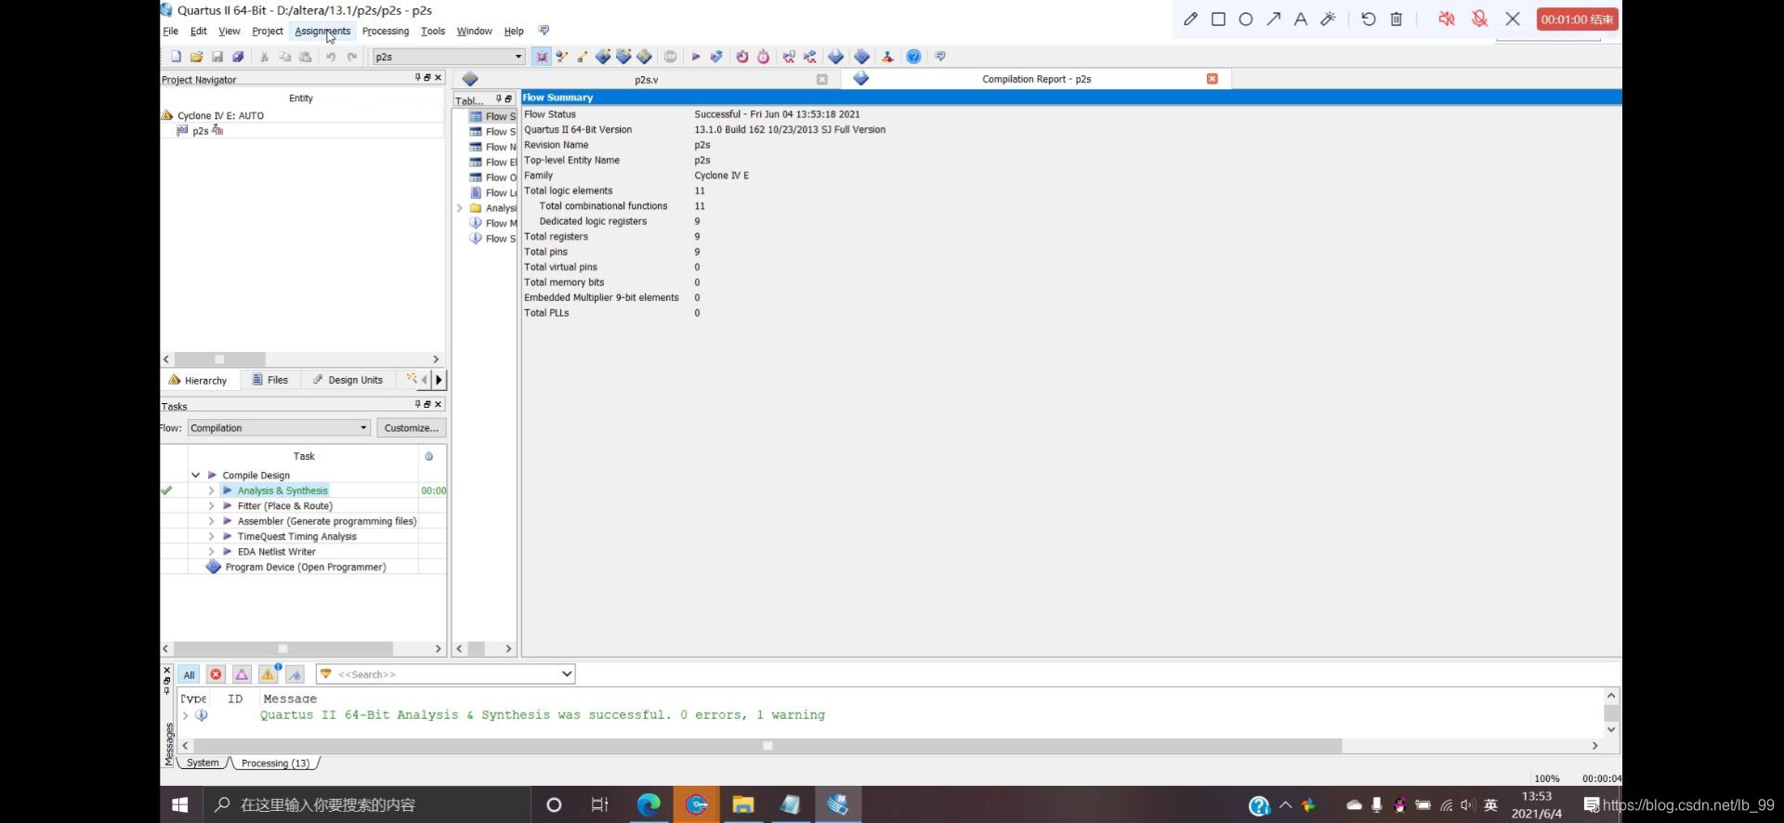1784x823 pixels.
Task: Select the recorder arrow drawing tool
Action: [1273, 19]
